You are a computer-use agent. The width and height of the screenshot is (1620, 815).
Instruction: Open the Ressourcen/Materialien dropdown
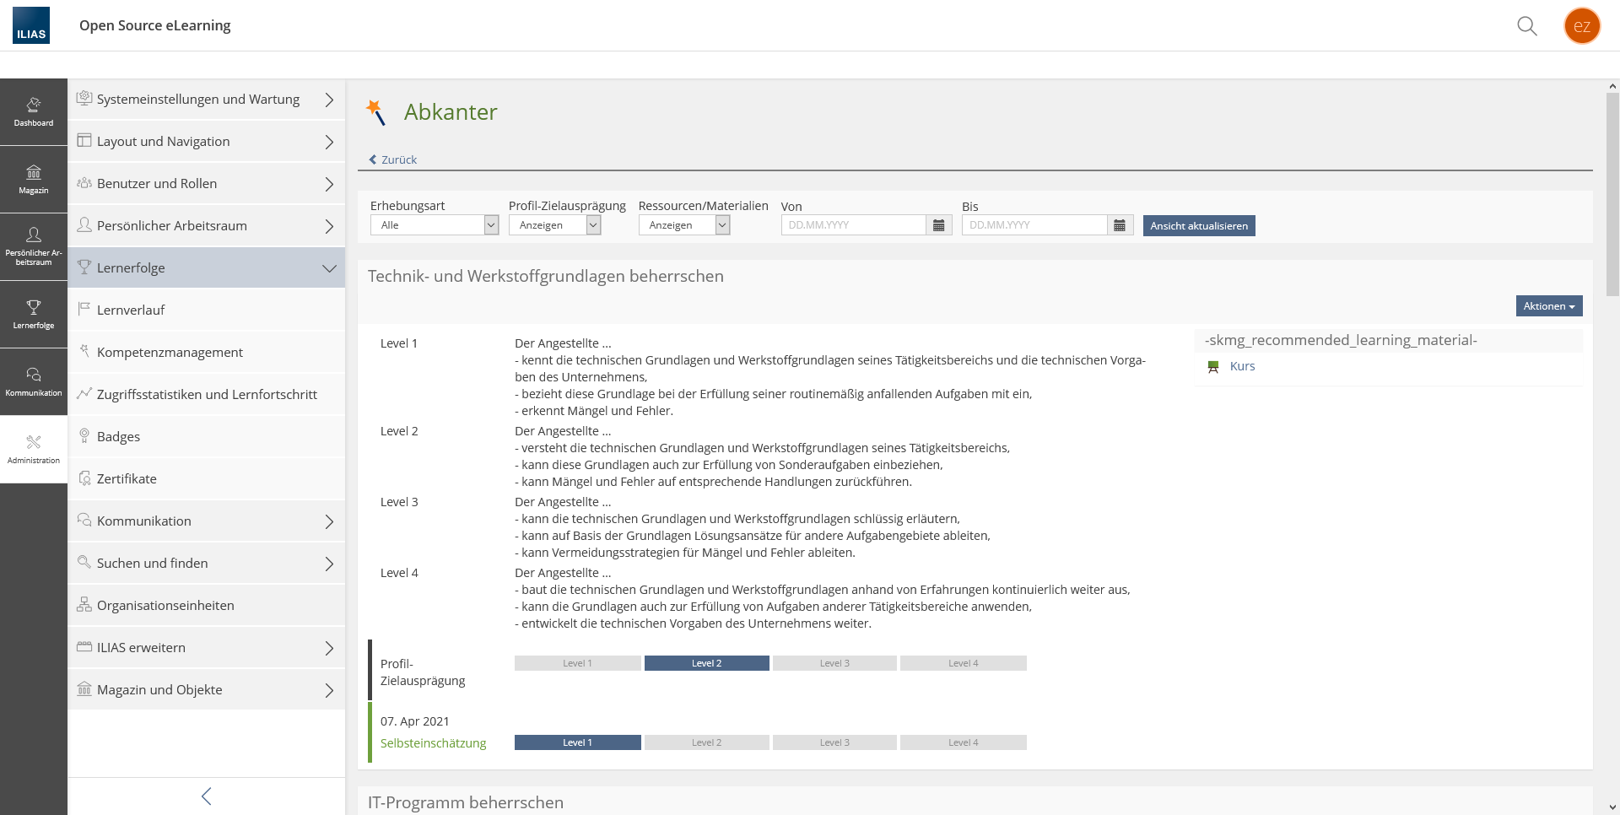[683, 225]
